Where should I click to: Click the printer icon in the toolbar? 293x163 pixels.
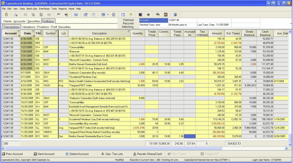(16, 15)
